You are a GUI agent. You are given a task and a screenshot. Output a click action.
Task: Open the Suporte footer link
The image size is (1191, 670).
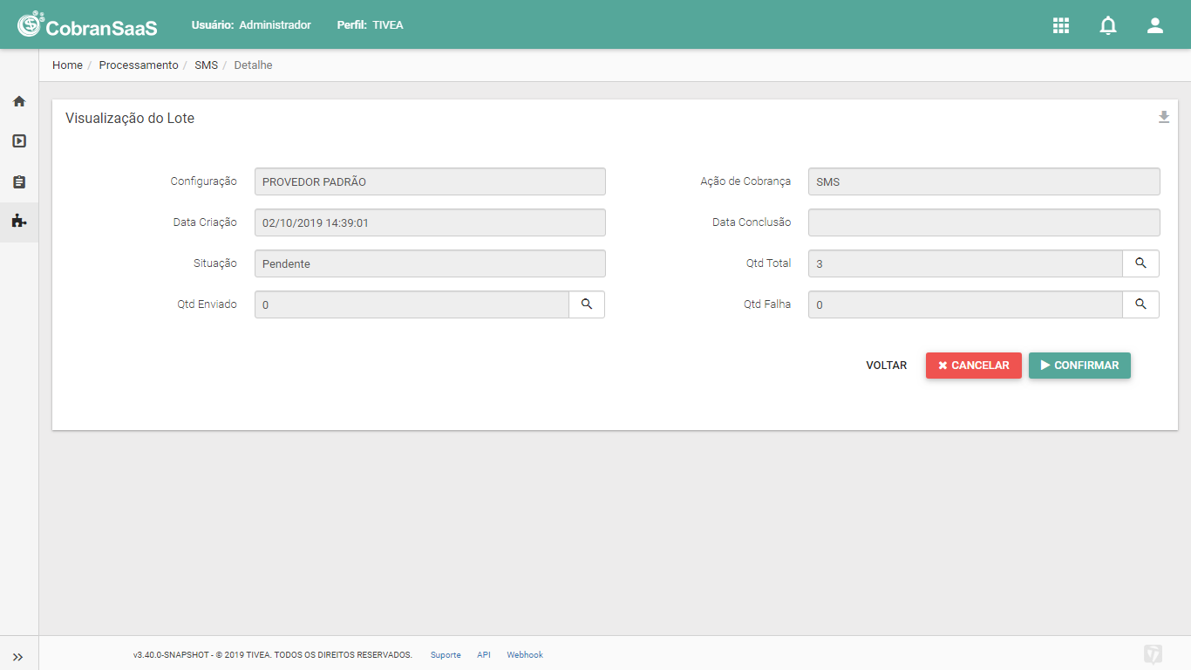446,655
